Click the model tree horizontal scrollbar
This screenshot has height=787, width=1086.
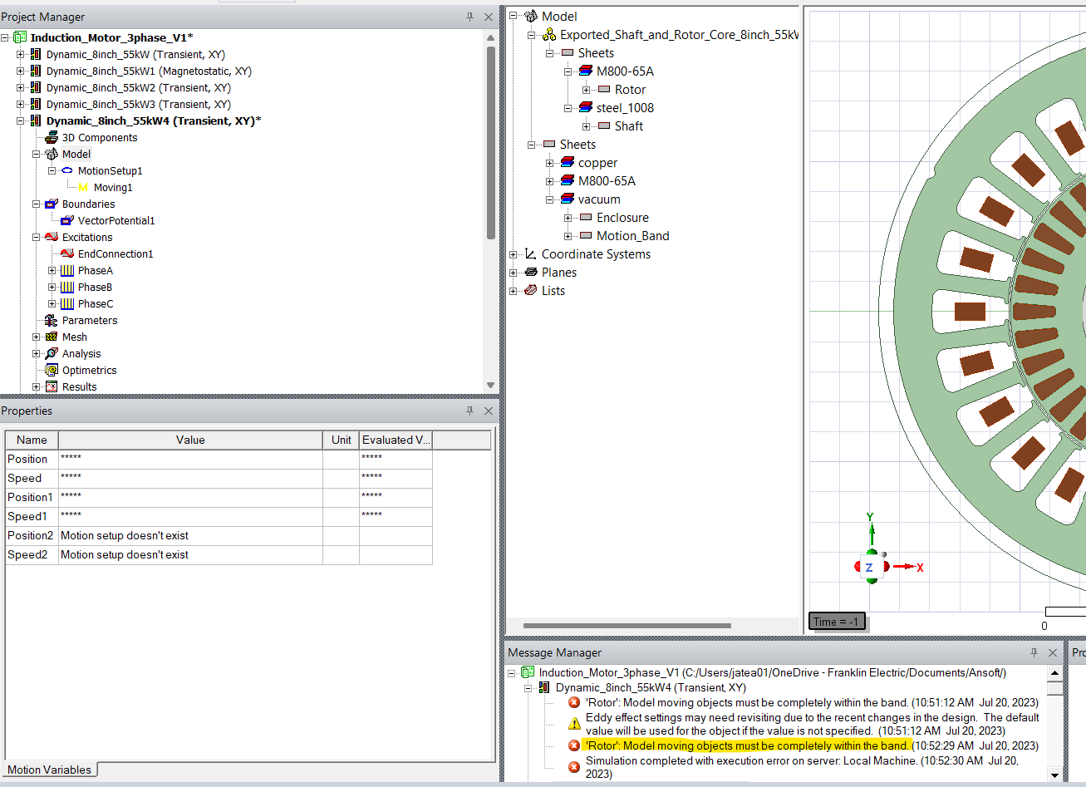click(x=627, y=626)
